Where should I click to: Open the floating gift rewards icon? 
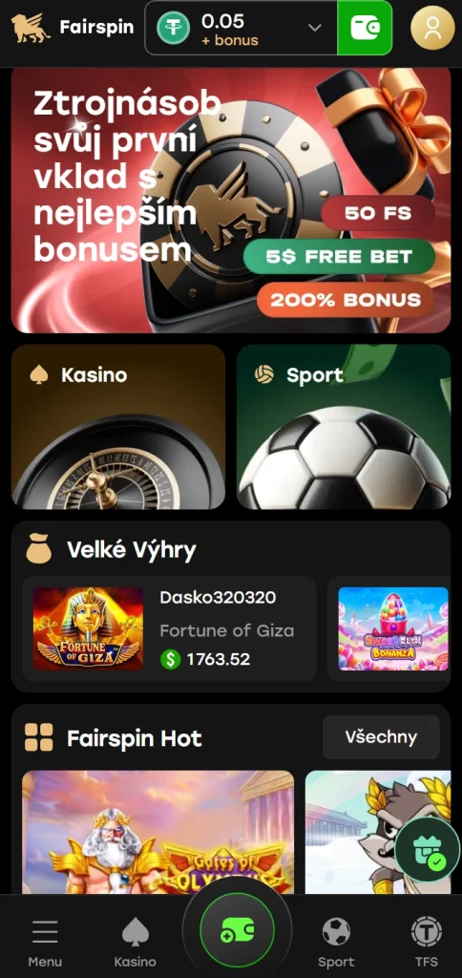[428, 849]
